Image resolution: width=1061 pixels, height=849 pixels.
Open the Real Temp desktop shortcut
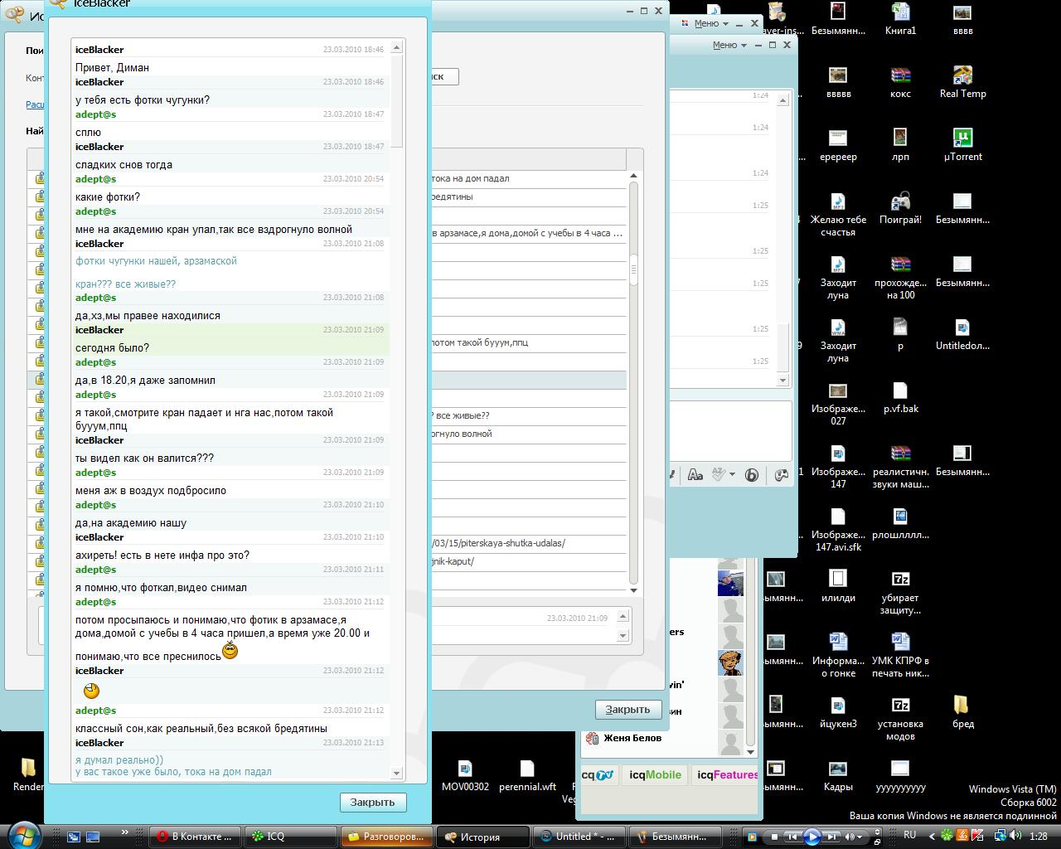pos(962,76)
